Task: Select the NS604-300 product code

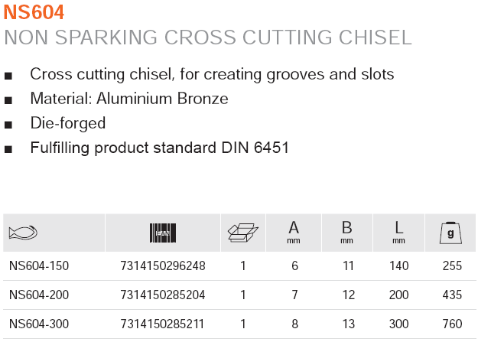Action: 39,324
